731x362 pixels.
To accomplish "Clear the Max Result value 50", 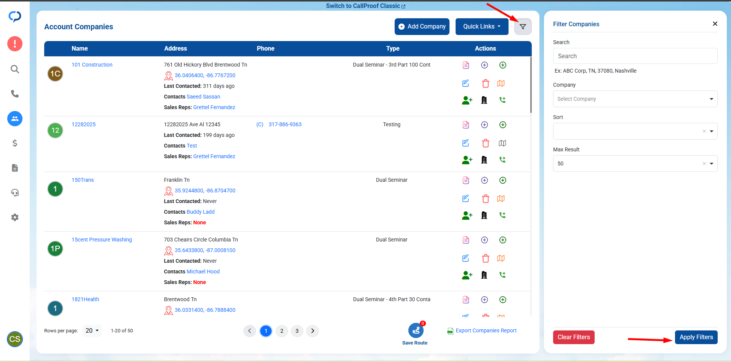I will click(704, 164).
